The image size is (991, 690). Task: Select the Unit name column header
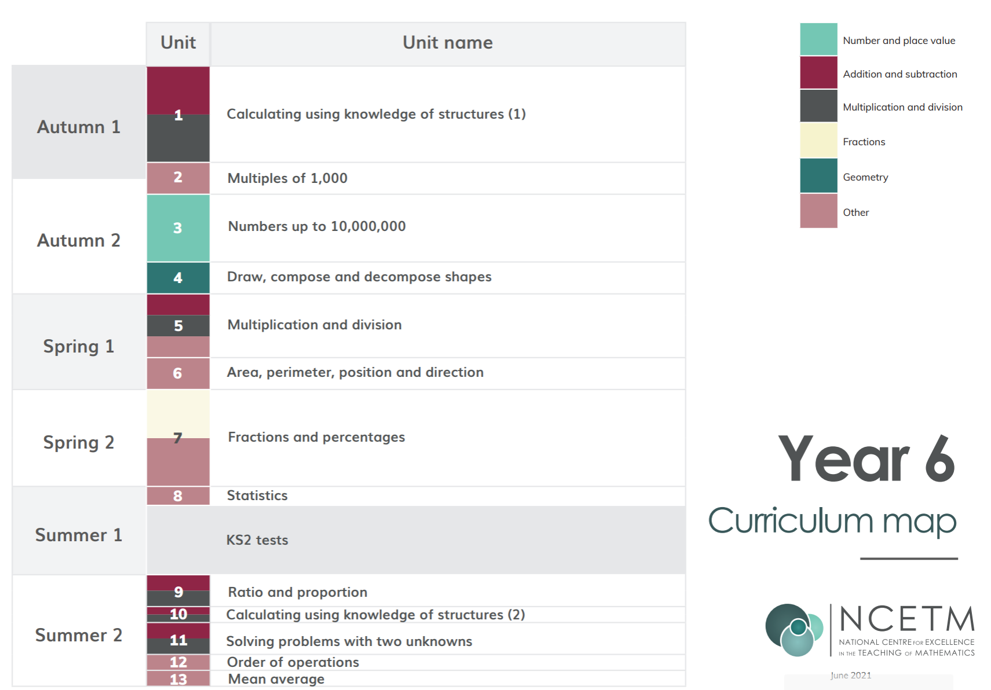click(448, 43)
